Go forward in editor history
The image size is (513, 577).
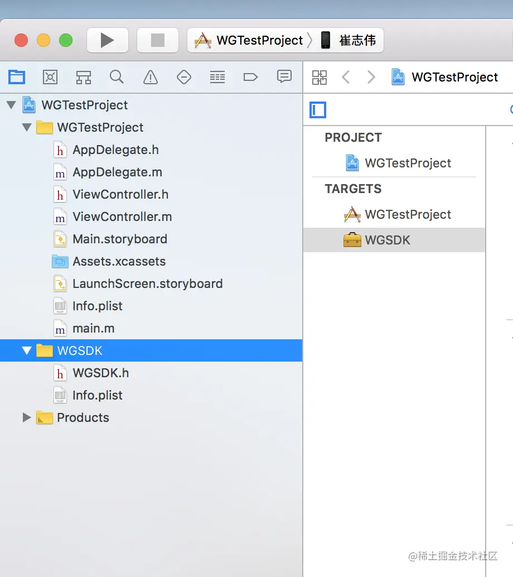coord(371,77)
